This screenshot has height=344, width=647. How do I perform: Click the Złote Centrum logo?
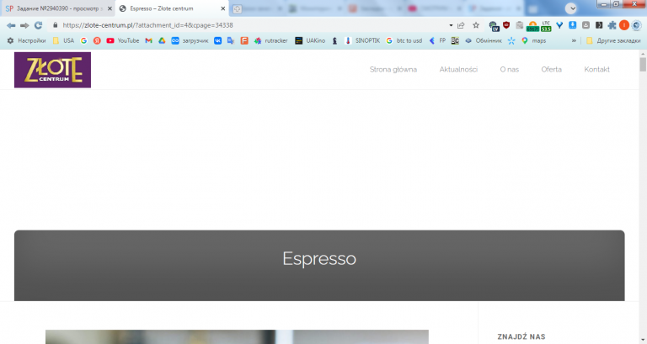click(x=52, y=70)
